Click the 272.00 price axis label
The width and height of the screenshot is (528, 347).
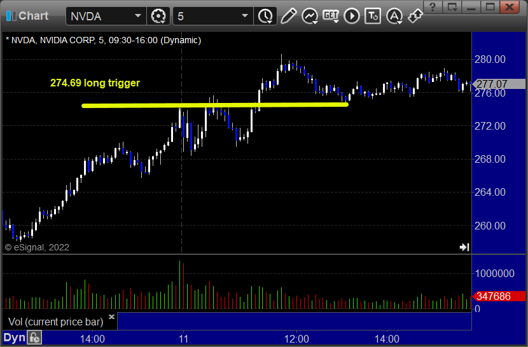[x=490, y=126]
